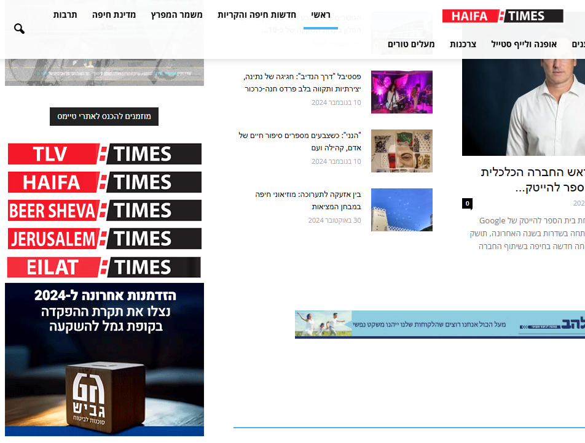Viewport: 585px width, 443px height.
Task: Open the Eilat Times logo
Action: tap(104, 267)
